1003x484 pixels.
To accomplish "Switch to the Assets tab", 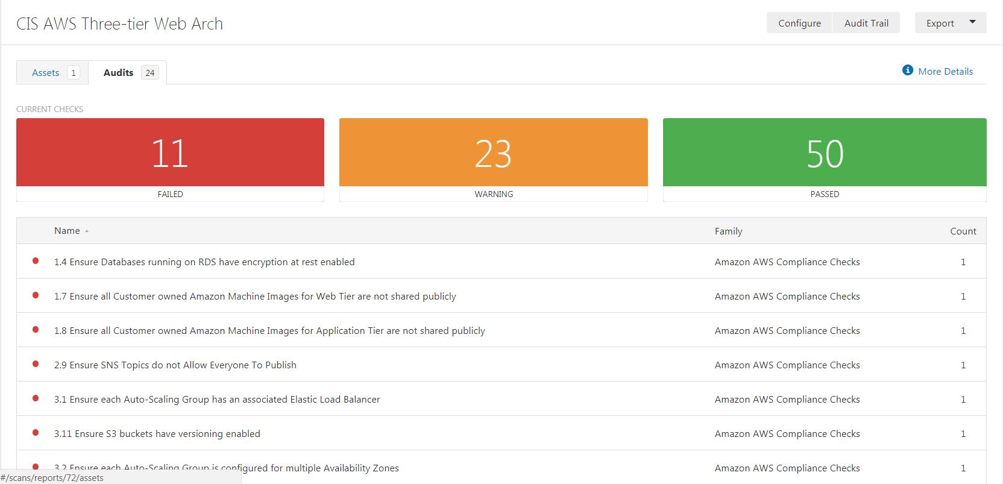I will point(52,72).
